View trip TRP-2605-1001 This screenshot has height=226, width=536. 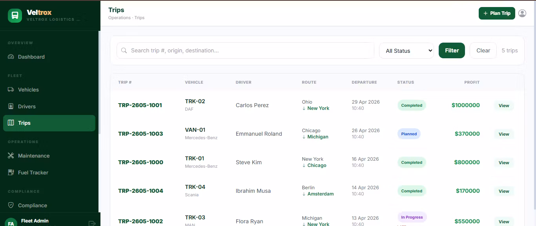coord(504,106)
